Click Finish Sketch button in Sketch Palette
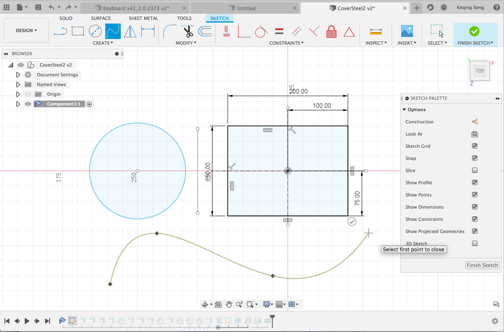 coord(482,265)
